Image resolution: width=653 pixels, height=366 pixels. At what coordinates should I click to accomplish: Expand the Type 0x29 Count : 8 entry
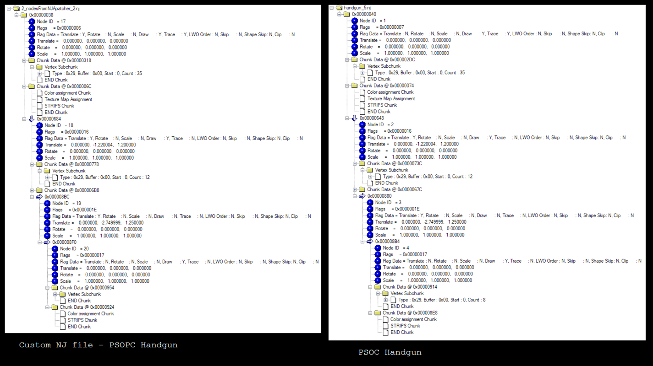pos(386,300)
